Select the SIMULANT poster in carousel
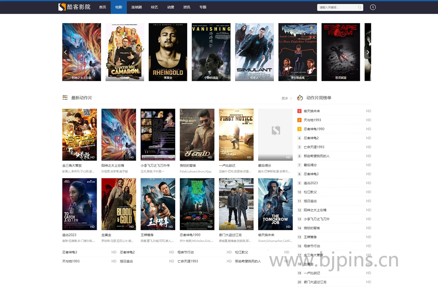The width and height of the screenshot is (438, 289). [x=254, y=52]
